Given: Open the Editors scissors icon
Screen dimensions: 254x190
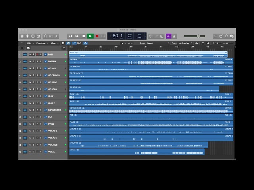Looking at the screenshot, I should click(56, 36).
